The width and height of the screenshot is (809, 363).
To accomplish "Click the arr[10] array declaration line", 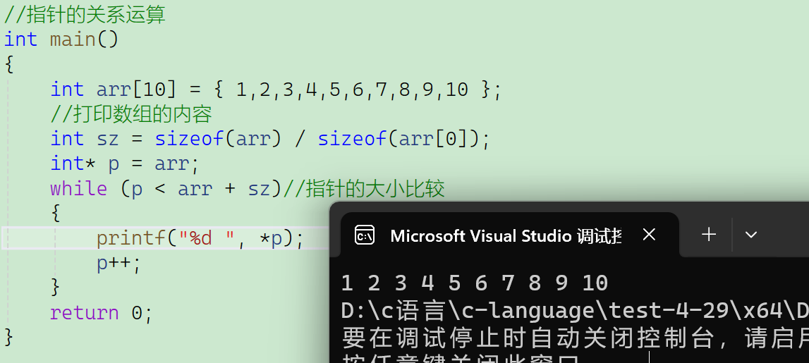I will (x=276, y=90).
